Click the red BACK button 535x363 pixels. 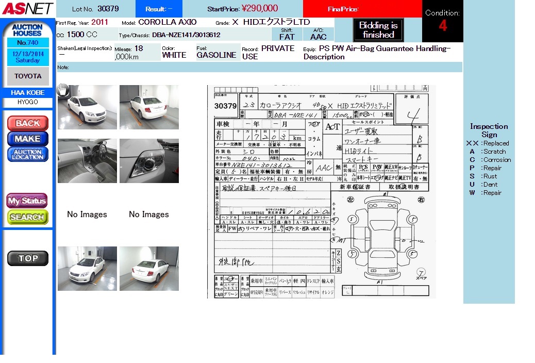tap(27, 123)
